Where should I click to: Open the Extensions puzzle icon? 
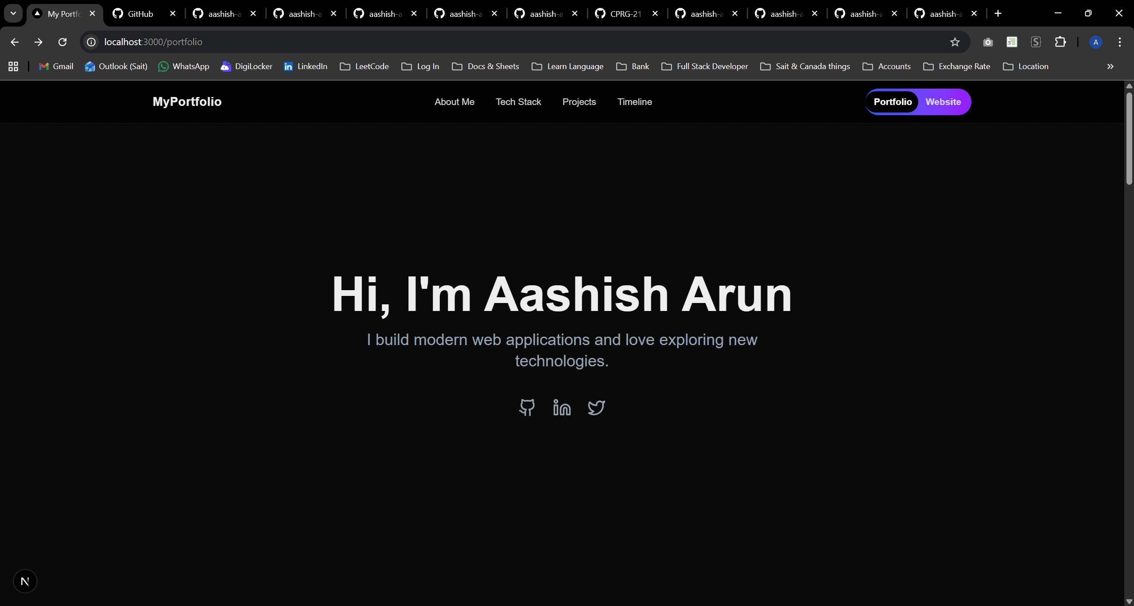click(x=1060, y=42)
